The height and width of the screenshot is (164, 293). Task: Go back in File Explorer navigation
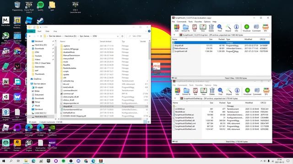[x=30, y=36]
